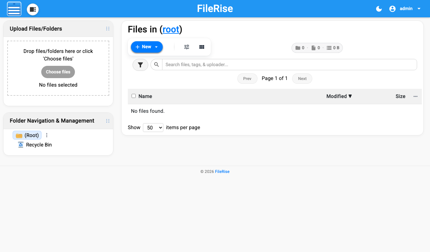Click the 'No files selected' text
The image size is (430, 252).
(x=58, y=85)
